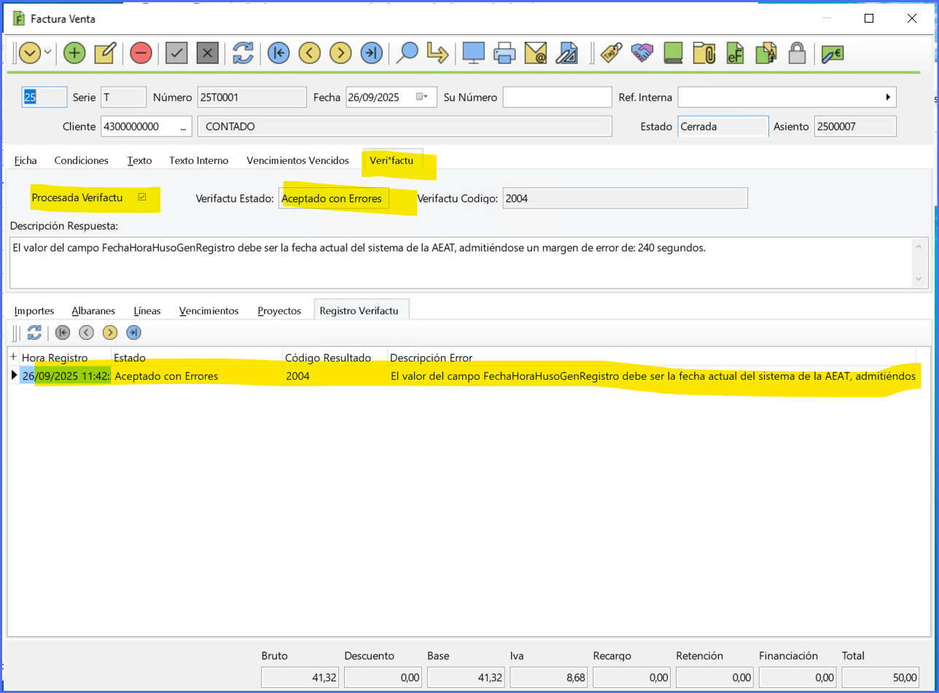Open the Texto tab
Image resolution: width=939 pixels, height=693 pixels.
[x=139, y=160]
